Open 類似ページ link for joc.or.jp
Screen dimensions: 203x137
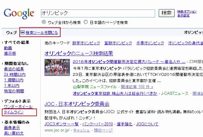coord(103,130)
